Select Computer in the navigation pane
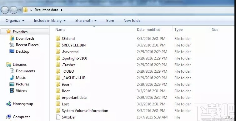The image size is (236, 121). click(x=21, y=117)
